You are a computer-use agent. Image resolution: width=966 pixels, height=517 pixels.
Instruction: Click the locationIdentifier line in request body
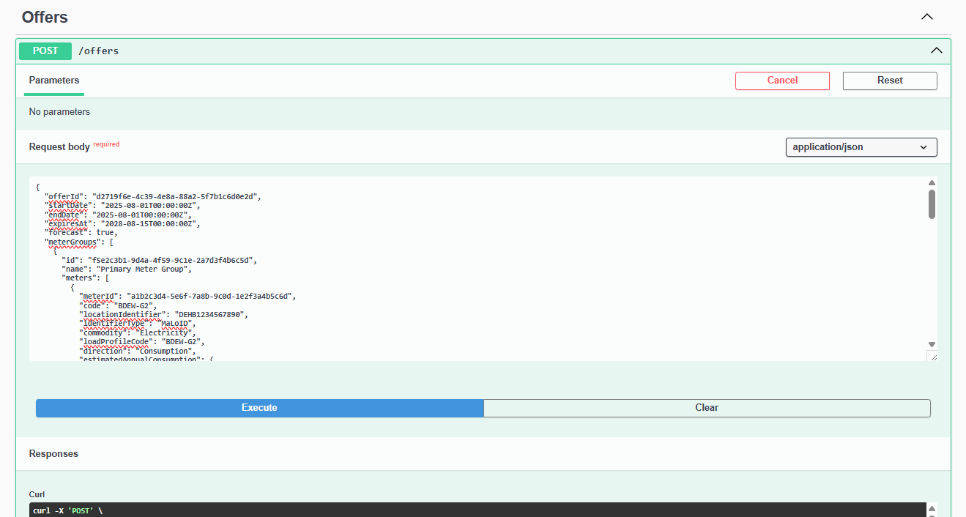click(163, 314)
